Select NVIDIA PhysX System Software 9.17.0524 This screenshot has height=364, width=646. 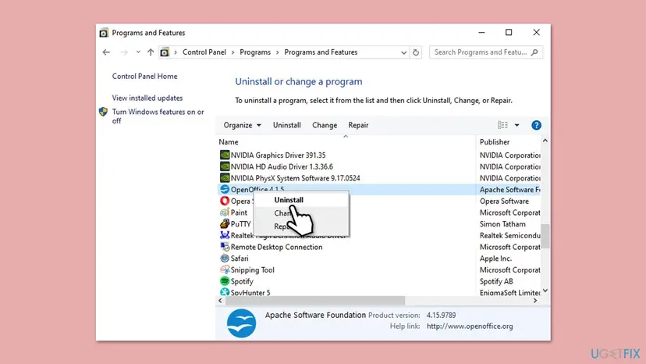pyautogui.click(x=295, y=178)
